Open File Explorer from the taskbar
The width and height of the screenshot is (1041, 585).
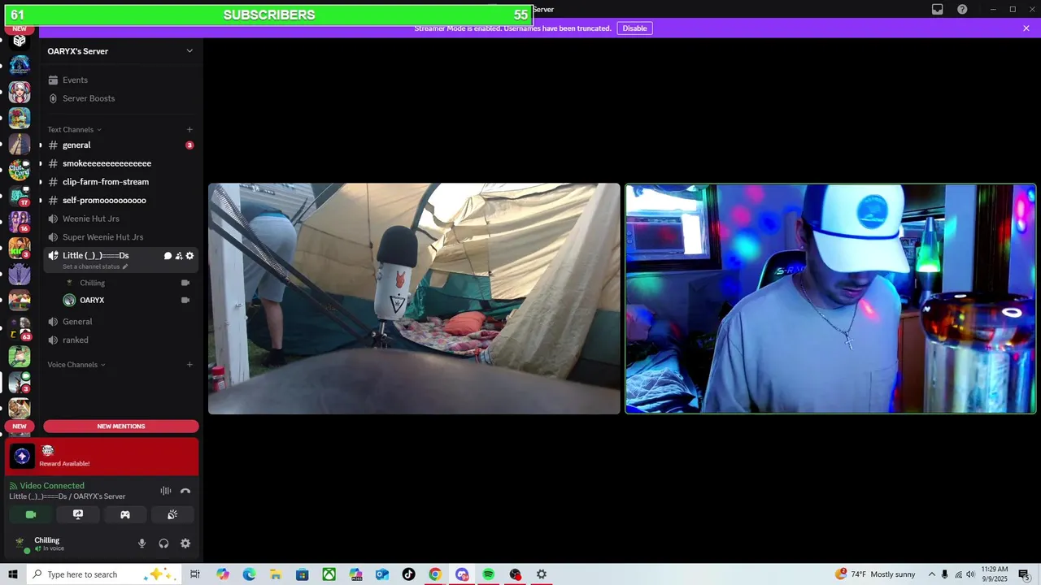click(276, 574)
